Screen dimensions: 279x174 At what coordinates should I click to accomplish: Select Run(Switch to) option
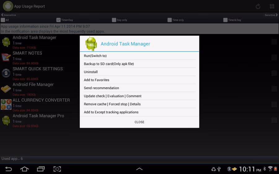(x=139, y=56)
